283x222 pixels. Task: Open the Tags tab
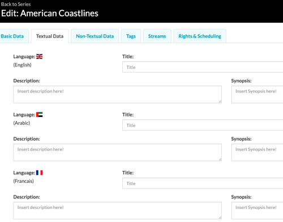click(x=131, y=36)
